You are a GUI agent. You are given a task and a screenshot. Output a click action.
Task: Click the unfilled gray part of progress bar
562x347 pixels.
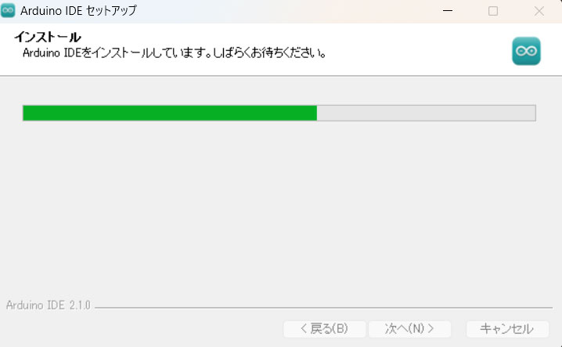[x=426, y=113]
